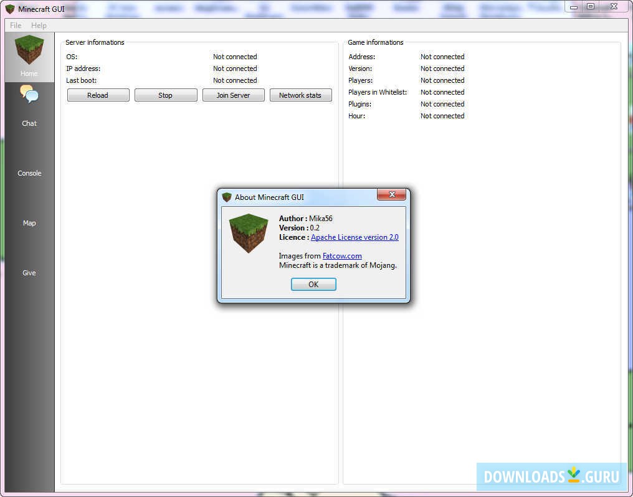This screenshot has height=497, width=633.
Task: Switch to the Console sidebar section
Action: [29, 173]
